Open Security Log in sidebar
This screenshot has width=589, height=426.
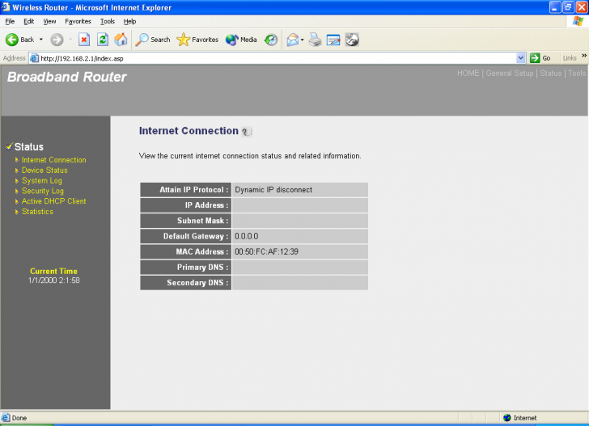click(43, 191)
